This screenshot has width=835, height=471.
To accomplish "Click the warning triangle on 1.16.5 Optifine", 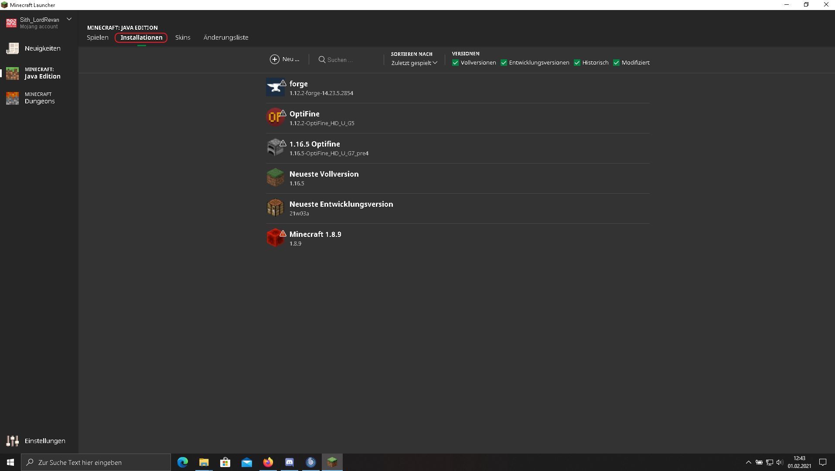I will pos(283,143).
